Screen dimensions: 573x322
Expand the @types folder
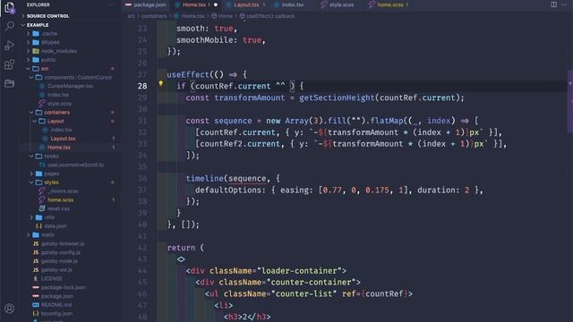(28, 42)
